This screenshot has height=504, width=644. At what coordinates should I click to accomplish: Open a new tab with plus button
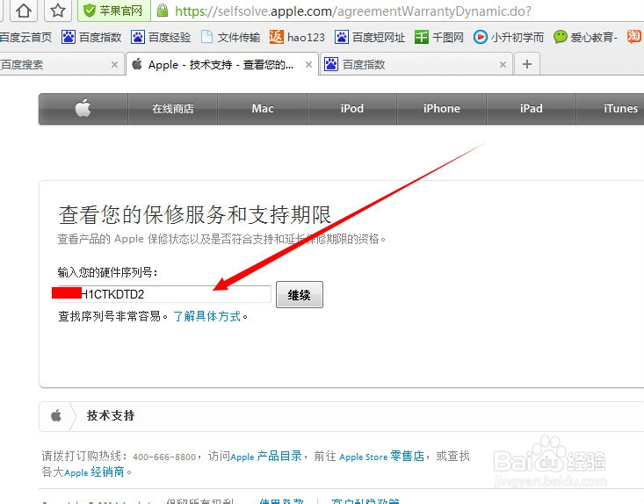pyautogui.click(x=527, y=64)
